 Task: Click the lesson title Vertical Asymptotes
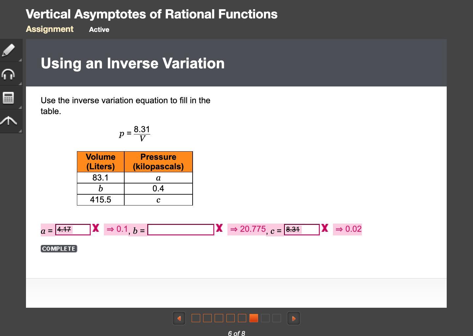[152, 14]
